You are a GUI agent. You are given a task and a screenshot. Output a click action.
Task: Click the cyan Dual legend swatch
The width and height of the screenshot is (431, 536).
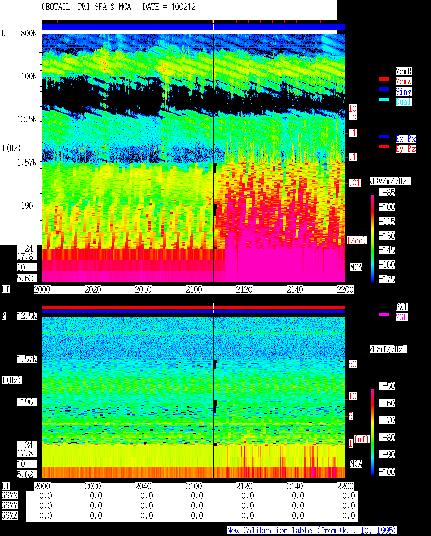[x=384, y=99]
